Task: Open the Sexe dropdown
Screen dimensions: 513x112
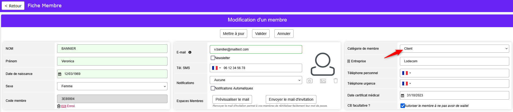Action: [x=112, y=86]
